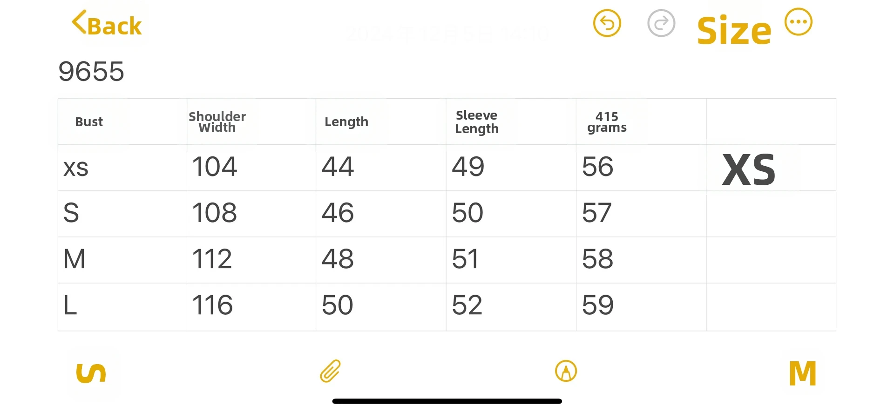This screenshot has height=412, width=894.
Task: Click the yellow M letter at bottom
Action: [802, 373]
